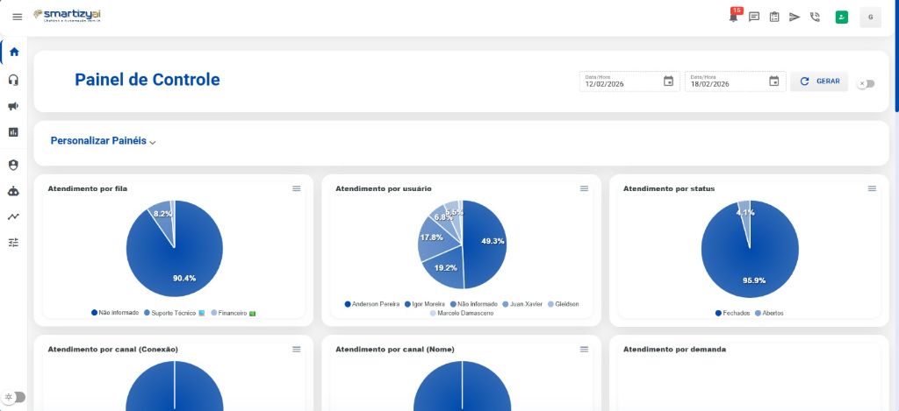The width and height of the screenshot is (899, 411).
Task: Open the bar chart reports icon in sidebar
Action: (14, 132)
